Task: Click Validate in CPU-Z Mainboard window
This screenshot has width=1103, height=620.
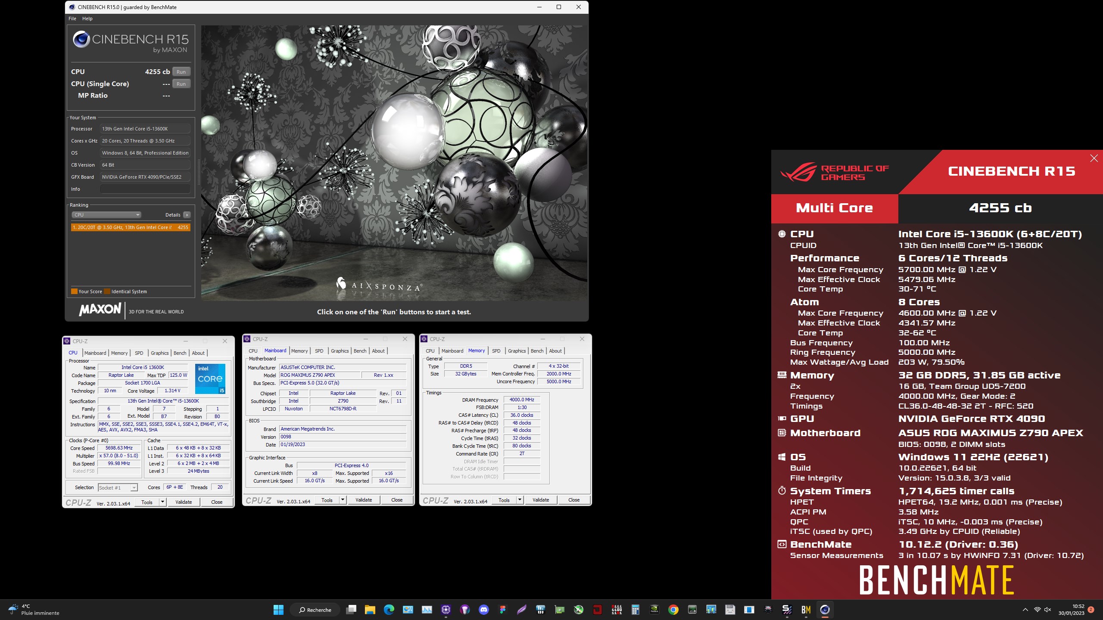Action: pos(364,500)
